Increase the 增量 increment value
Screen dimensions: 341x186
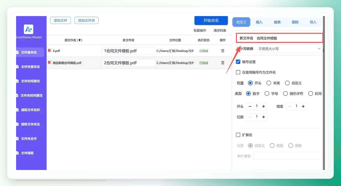click(303, 106)
